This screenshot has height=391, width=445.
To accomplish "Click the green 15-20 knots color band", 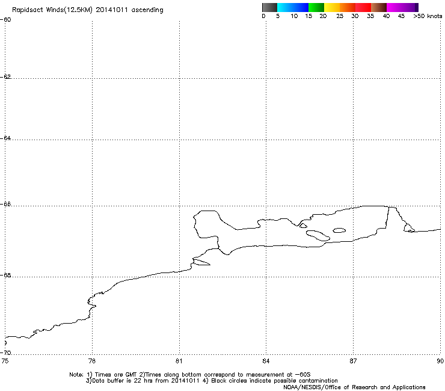I will point(316,7).
